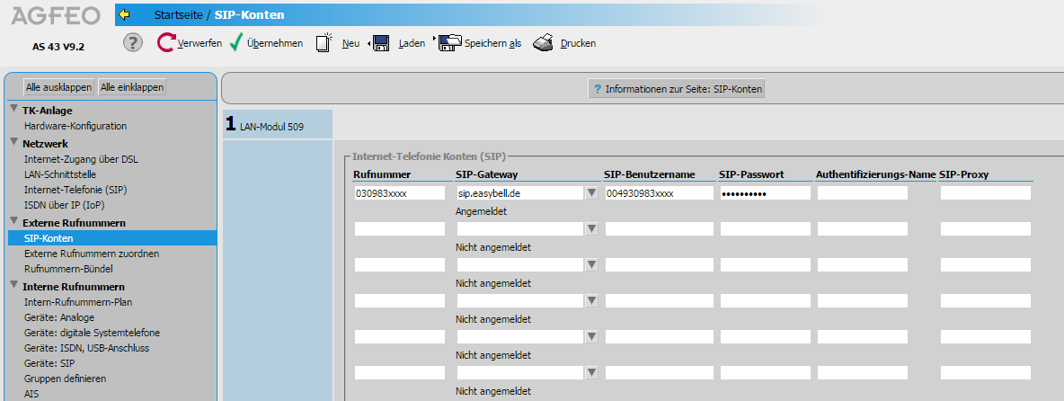The width and height of the screenshot is (1064, 401).
Task: Collapse the TK-Anlage tree section
Action: tap(14, 110)
